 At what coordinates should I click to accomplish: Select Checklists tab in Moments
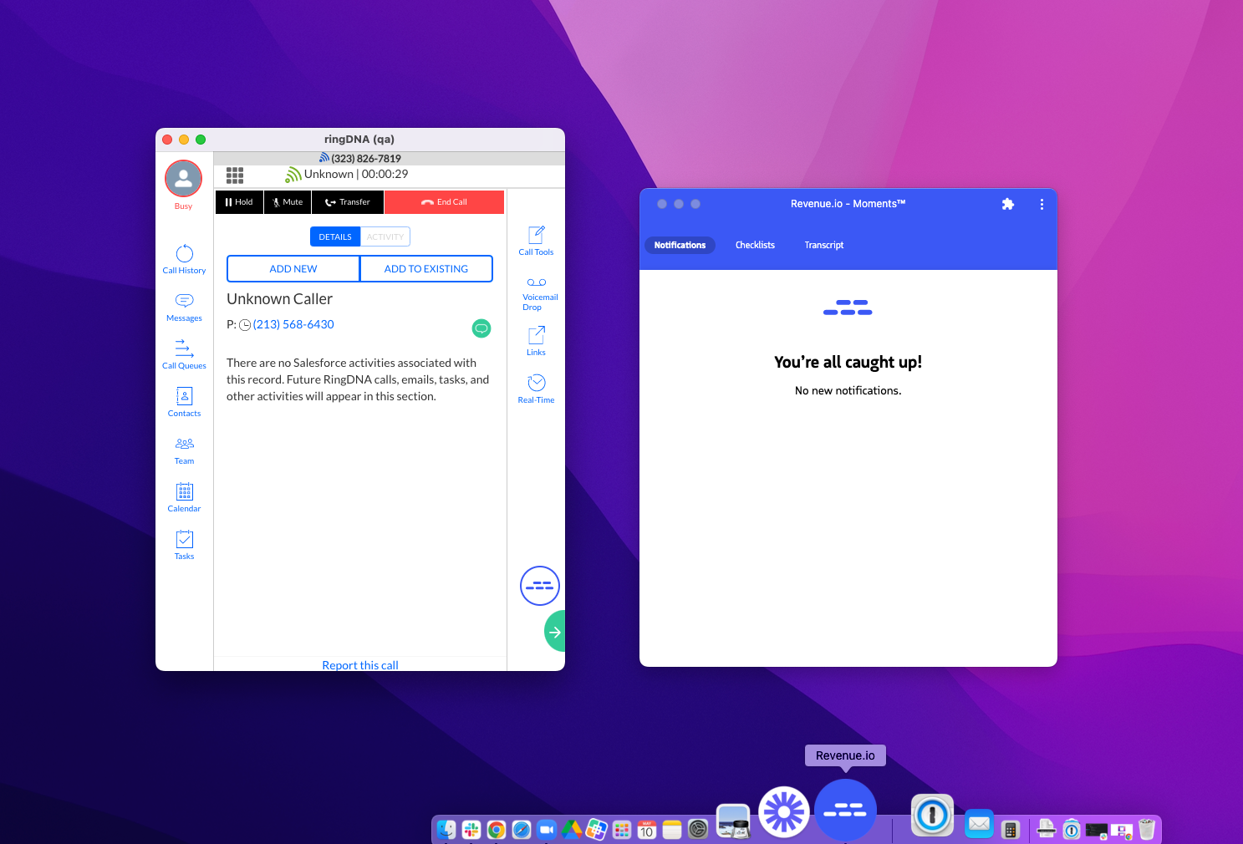tap(755, 245)
